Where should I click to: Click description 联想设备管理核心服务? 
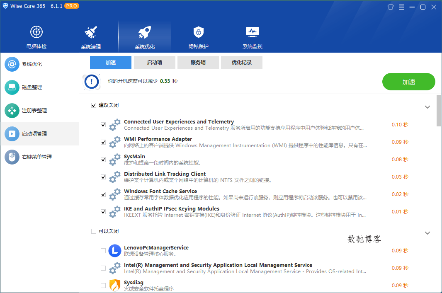tap(150, 254)
